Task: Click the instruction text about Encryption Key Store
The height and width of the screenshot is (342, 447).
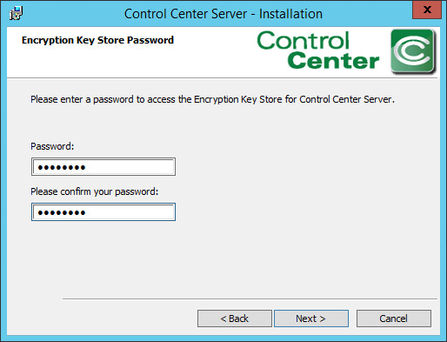Action: [x=212, y=99]
